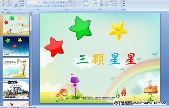Click the font color A icon

(48, 6)
